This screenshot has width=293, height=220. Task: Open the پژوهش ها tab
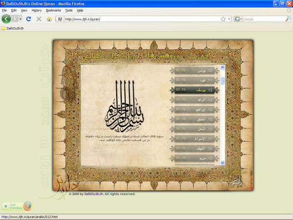(162, 56)
